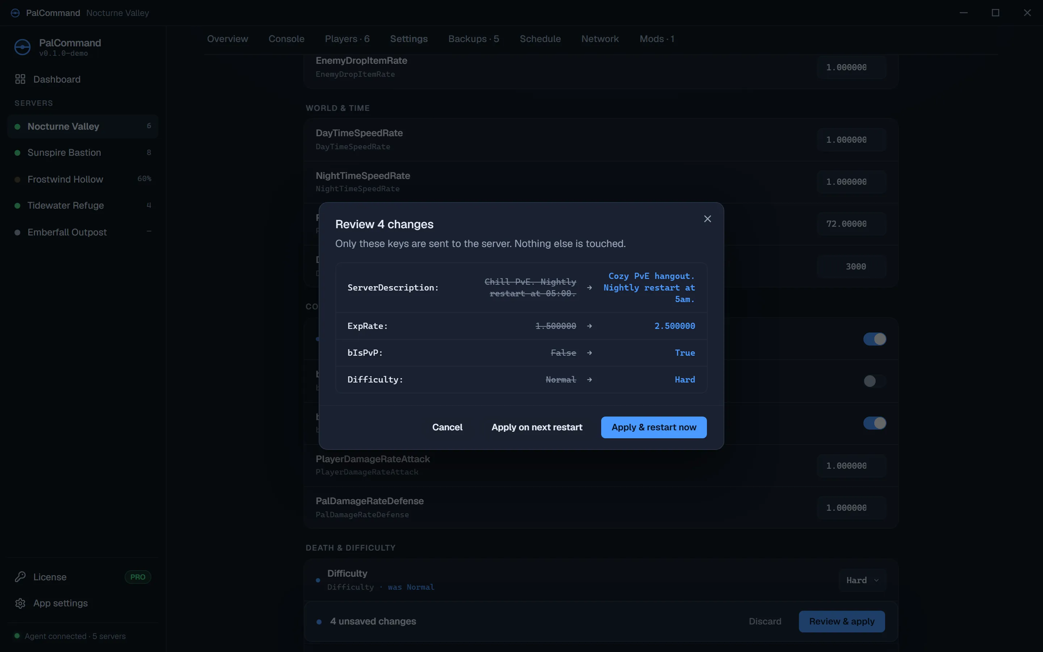Close the Review 4 changes dialog

click(x=707, y=219)
